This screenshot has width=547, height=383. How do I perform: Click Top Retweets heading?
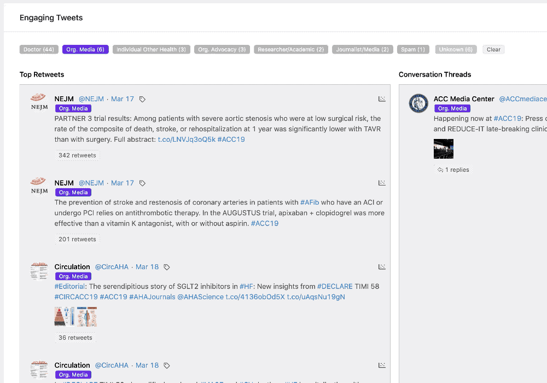[42, 74]
